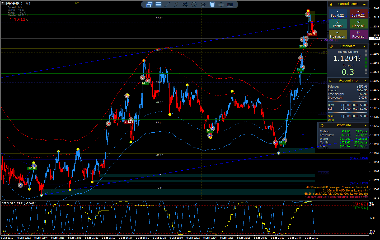Collapse the Dashboard section

click(x=364, y=46)
